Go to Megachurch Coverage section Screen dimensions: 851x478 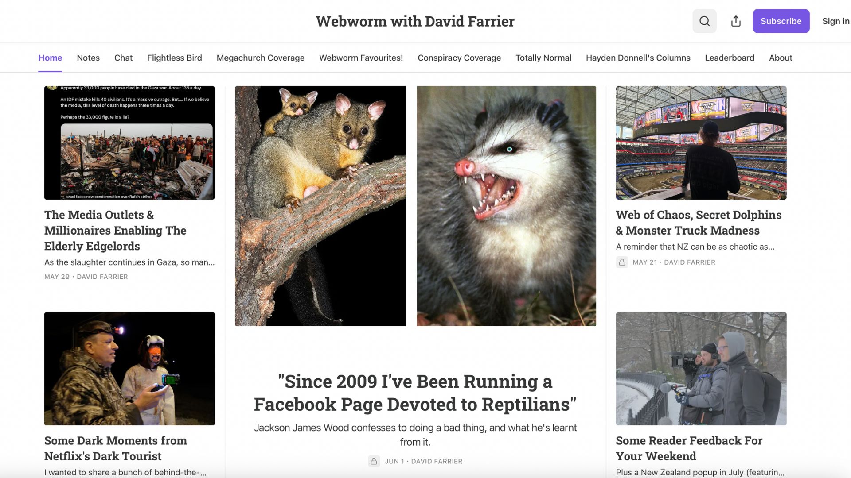pos(261,58)
